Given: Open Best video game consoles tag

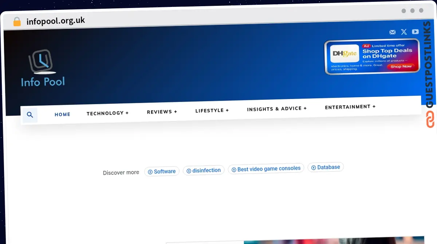Looking at the screenshot, I should [x=266, y=169].
